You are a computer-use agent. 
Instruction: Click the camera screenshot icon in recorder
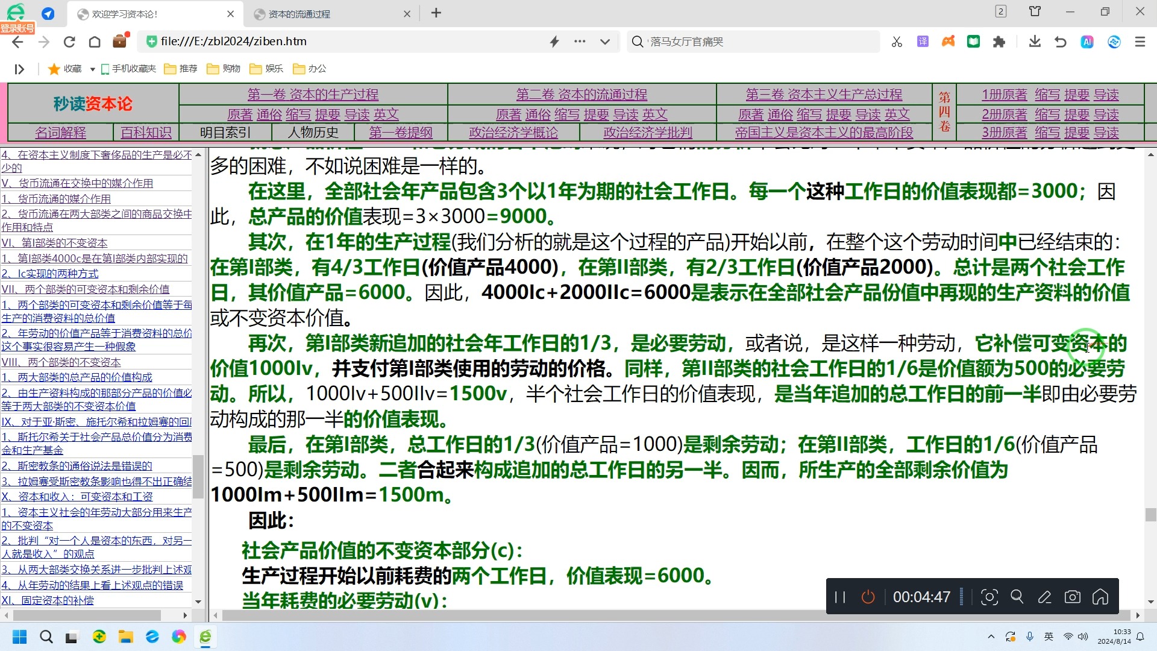coord(1073,597)
